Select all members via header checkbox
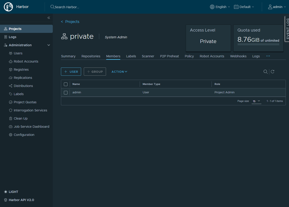Viewport: 289px width, 207px height. point(66,84)
